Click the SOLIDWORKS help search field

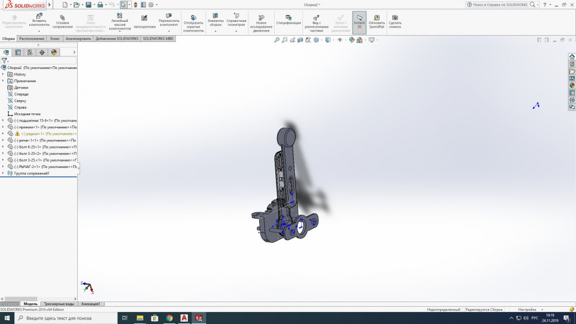click(x=500, y=5)
